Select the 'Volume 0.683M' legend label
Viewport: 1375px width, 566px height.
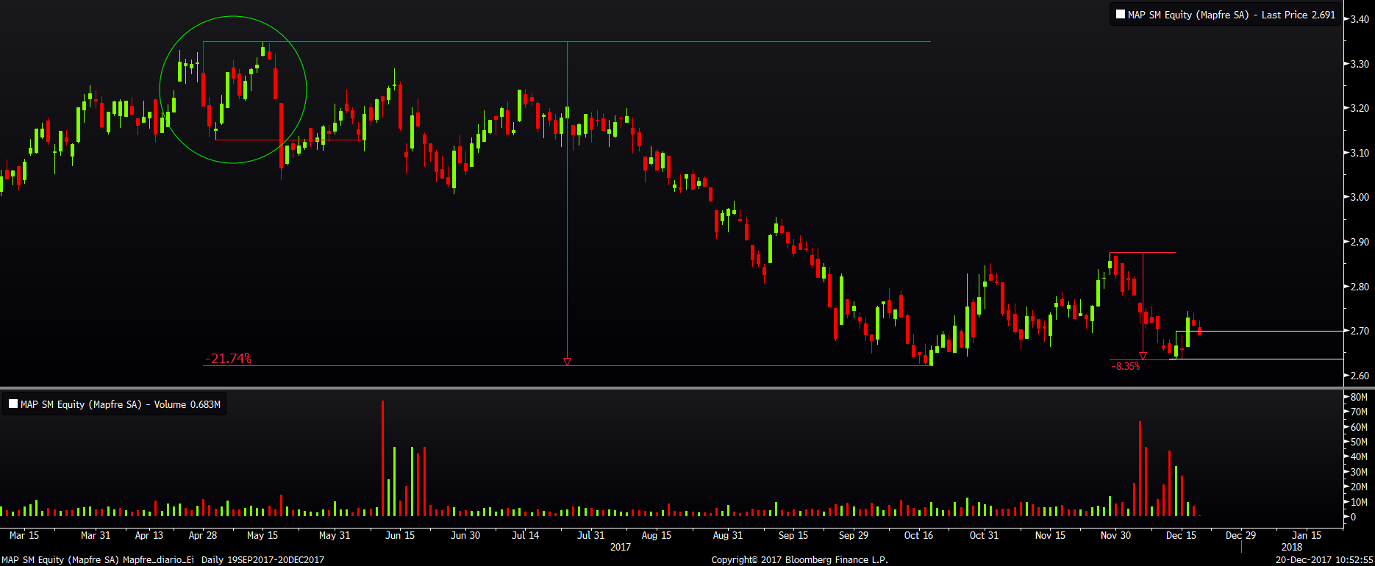(x=187, y=404)
